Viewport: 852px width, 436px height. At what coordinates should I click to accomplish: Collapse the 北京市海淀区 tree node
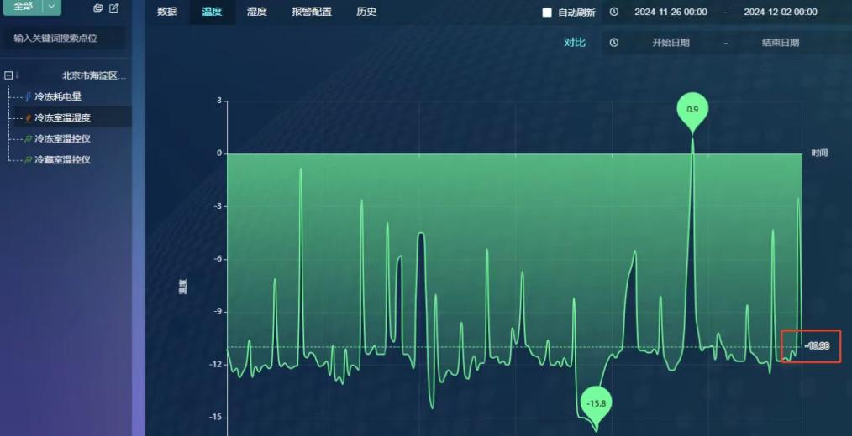8,75
